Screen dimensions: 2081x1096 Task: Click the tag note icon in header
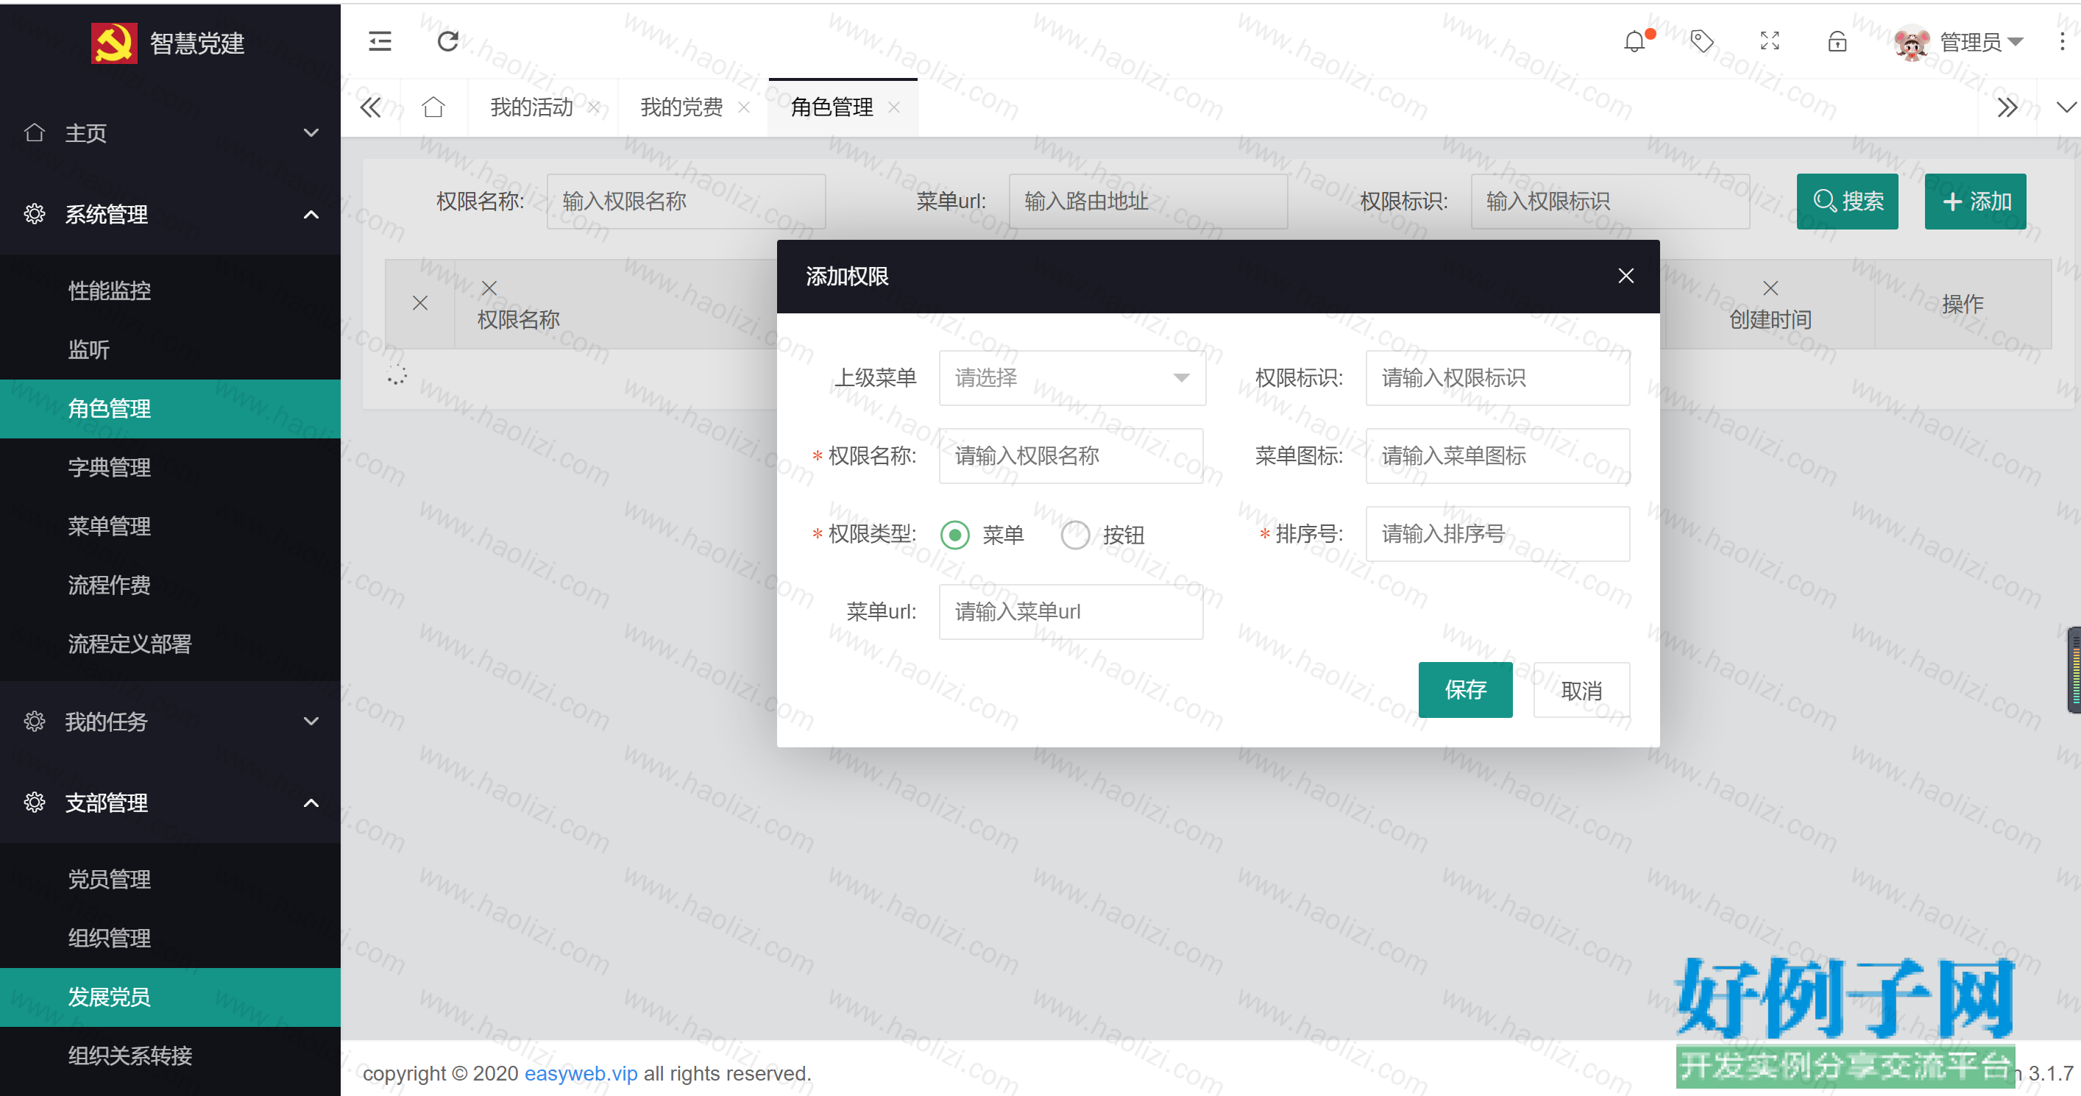click(1702, 41)
